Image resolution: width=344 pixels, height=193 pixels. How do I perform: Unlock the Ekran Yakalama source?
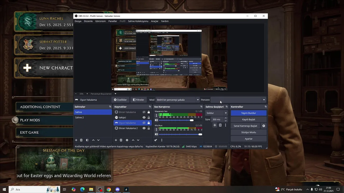click(149, 112)
